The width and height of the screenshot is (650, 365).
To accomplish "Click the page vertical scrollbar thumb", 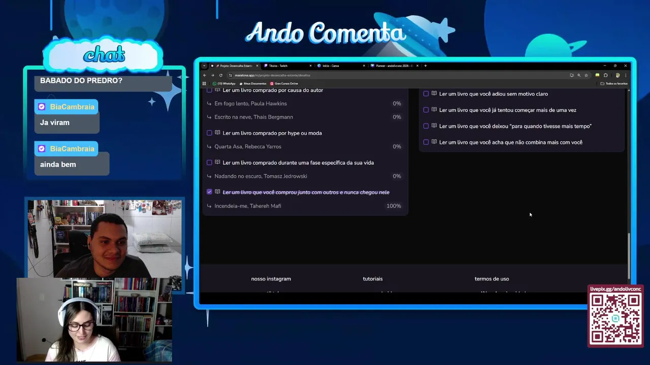I will 629,255.
